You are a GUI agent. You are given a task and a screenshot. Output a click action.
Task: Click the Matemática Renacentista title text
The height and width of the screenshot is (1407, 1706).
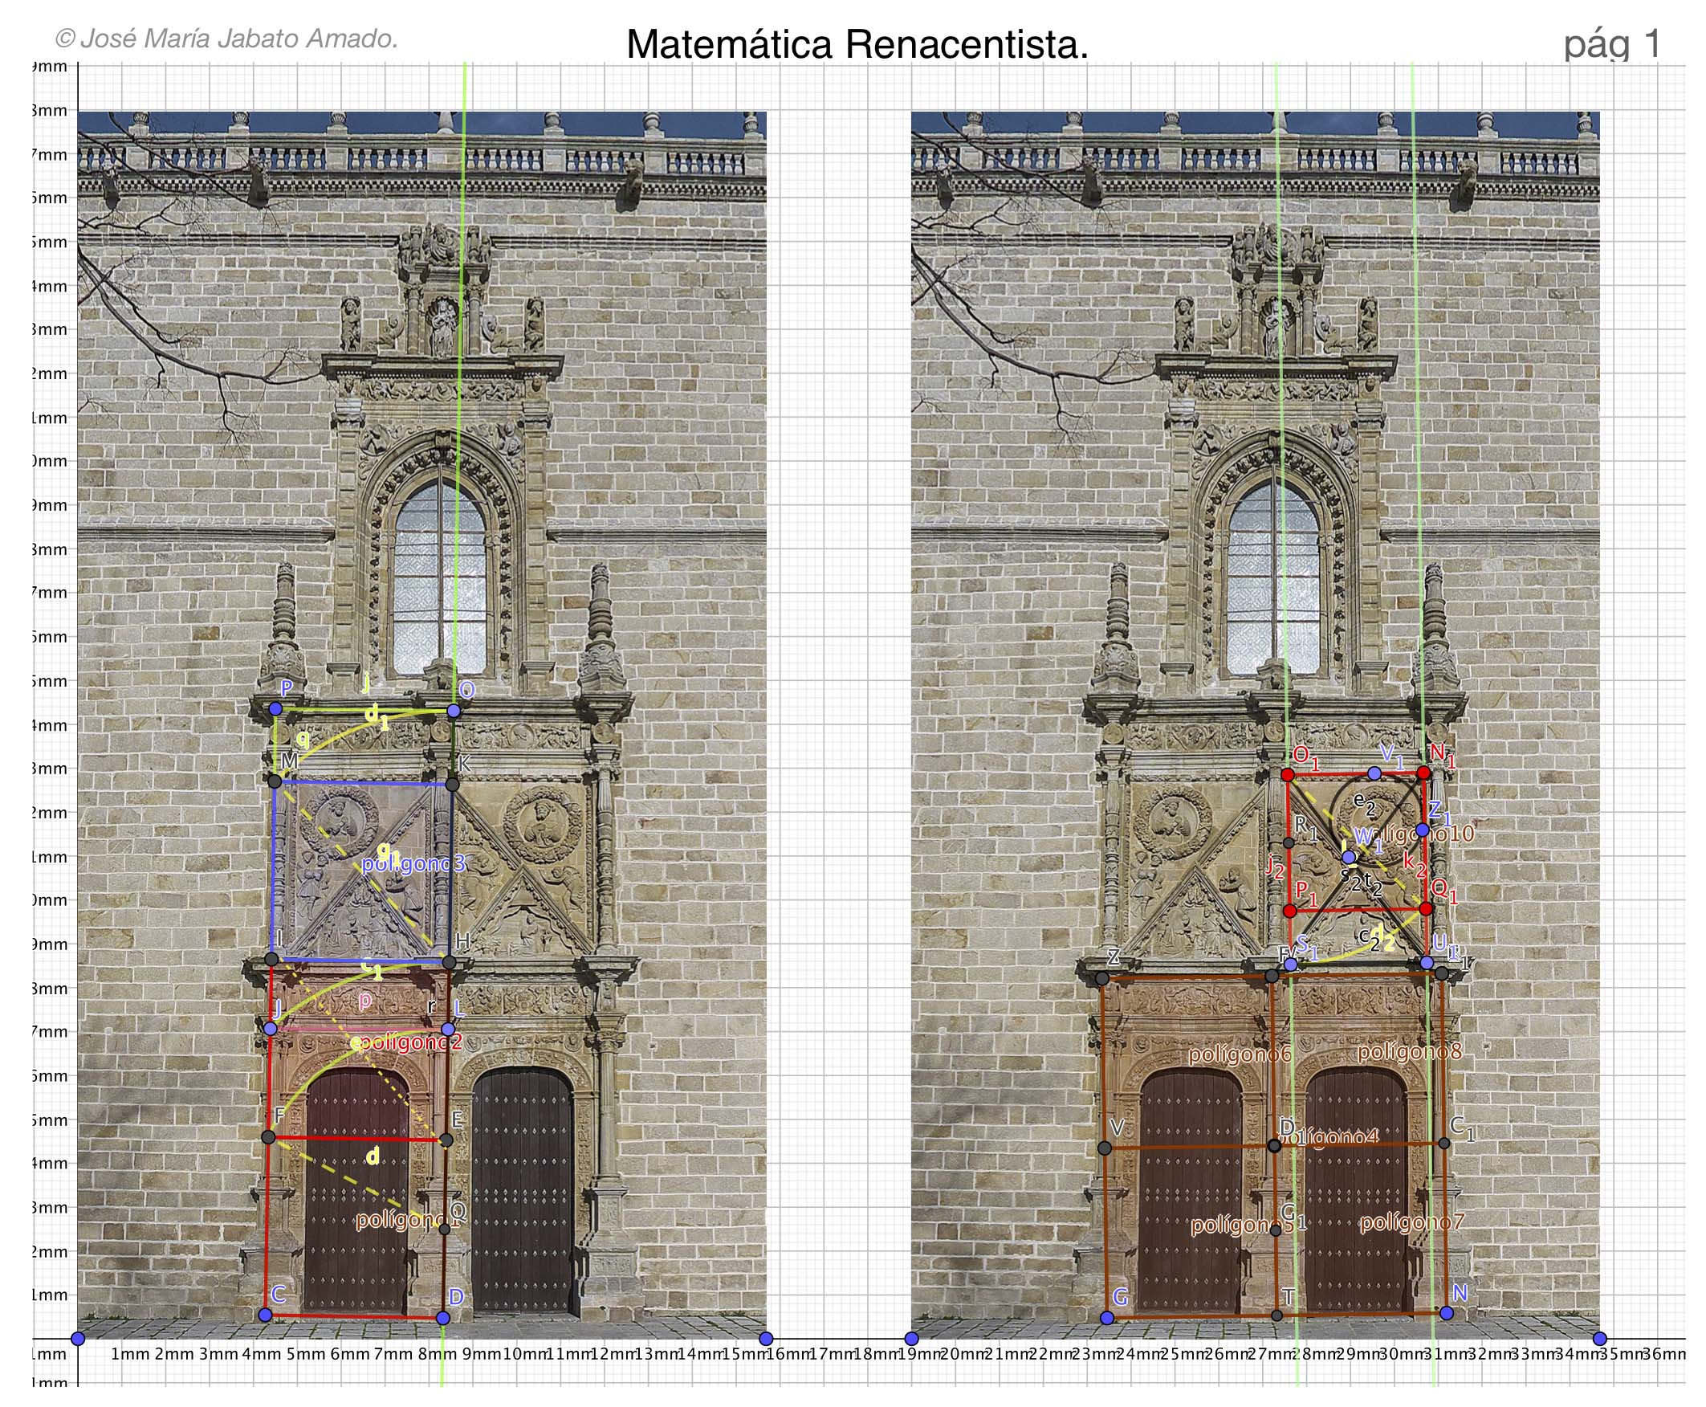tap(857, 46)
